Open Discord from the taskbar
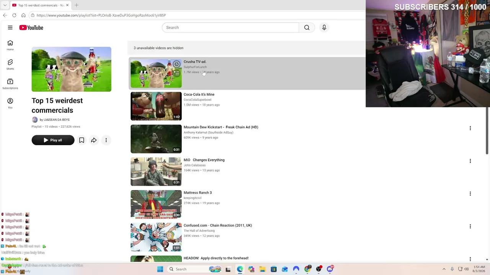Viewport: 490px width, 275px height. click(330, 269)
